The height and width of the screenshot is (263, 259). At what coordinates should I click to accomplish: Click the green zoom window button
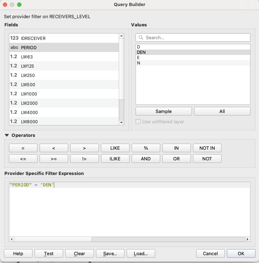click(x=19, y=5)
